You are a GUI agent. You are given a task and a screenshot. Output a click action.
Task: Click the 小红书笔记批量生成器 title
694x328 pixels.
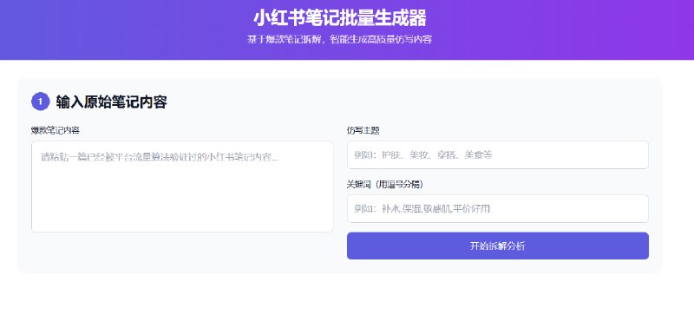point(340,18)
